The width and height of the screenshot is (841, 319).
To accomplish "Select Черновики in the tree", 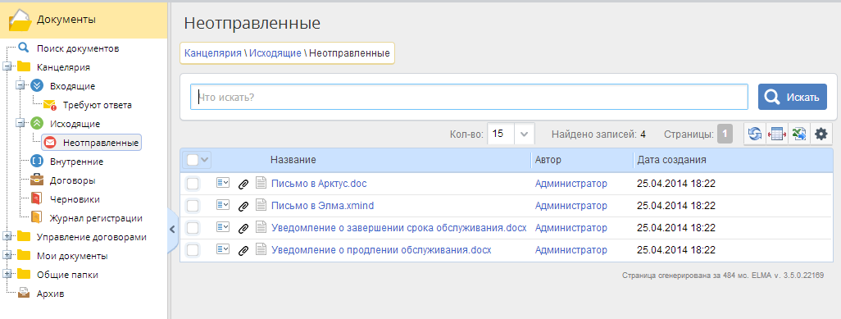I will (75, 199).
